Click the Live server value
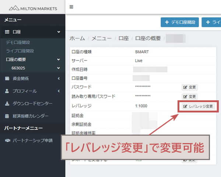The height and width of the screenshot is (177, 221). pyautogui.click(x=139, y=61)
